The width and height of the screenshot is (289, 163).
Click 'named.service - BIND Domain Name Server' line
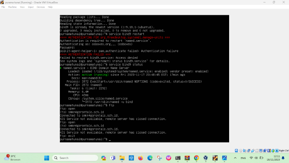(x=95, y=68)
